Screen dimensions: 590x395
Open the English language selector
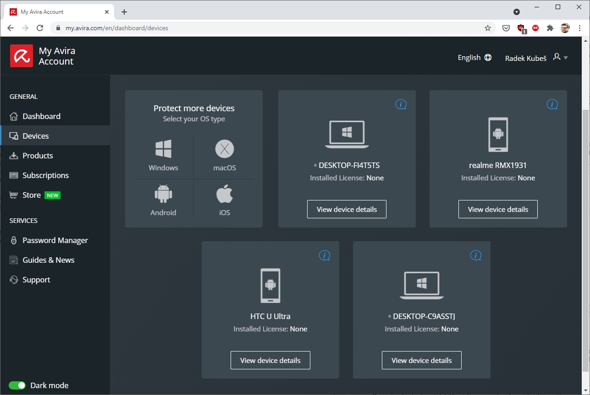(x=474, y=58)
